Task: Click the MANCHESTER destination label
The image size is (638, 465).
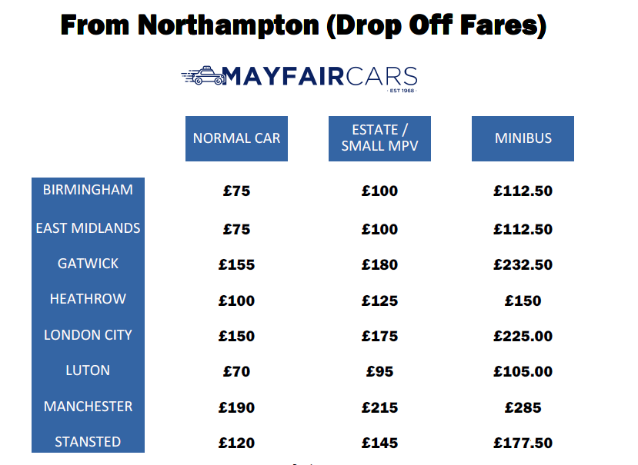Action: click(88, 407)
